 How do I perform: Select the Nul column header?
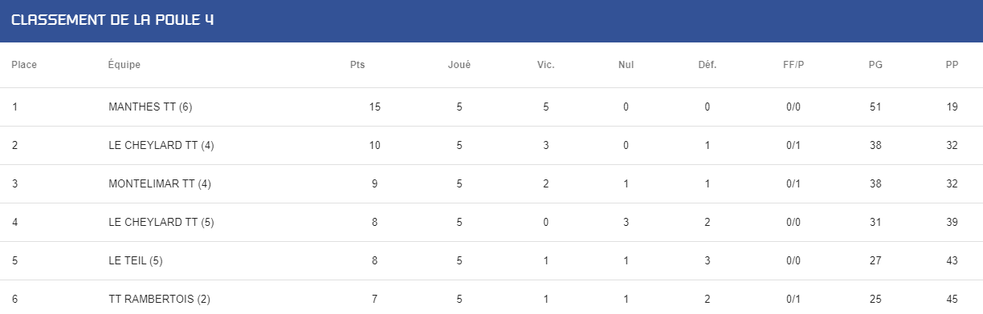click(x=626, y=65)
